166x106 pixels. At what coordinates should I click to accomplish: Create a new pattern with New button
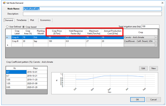pos(154,68)
